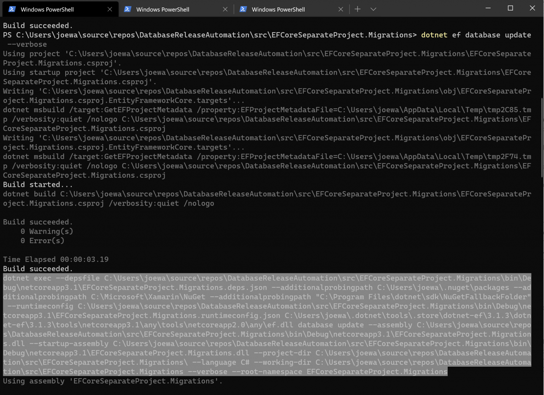This screenshot has height=395, width=544.
Task: Open a new tab with the plus icon
Action: 357,9
